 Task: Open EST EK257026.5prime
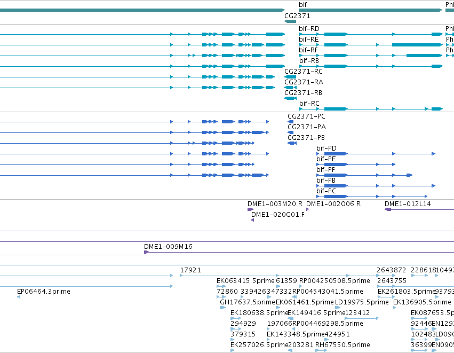tap(259, 345)
